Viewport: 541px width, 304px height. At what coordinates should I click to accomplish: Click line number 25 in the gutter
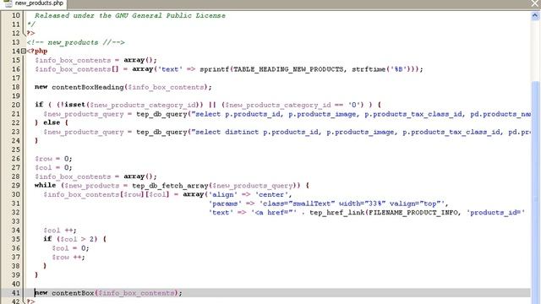point(16,149)
